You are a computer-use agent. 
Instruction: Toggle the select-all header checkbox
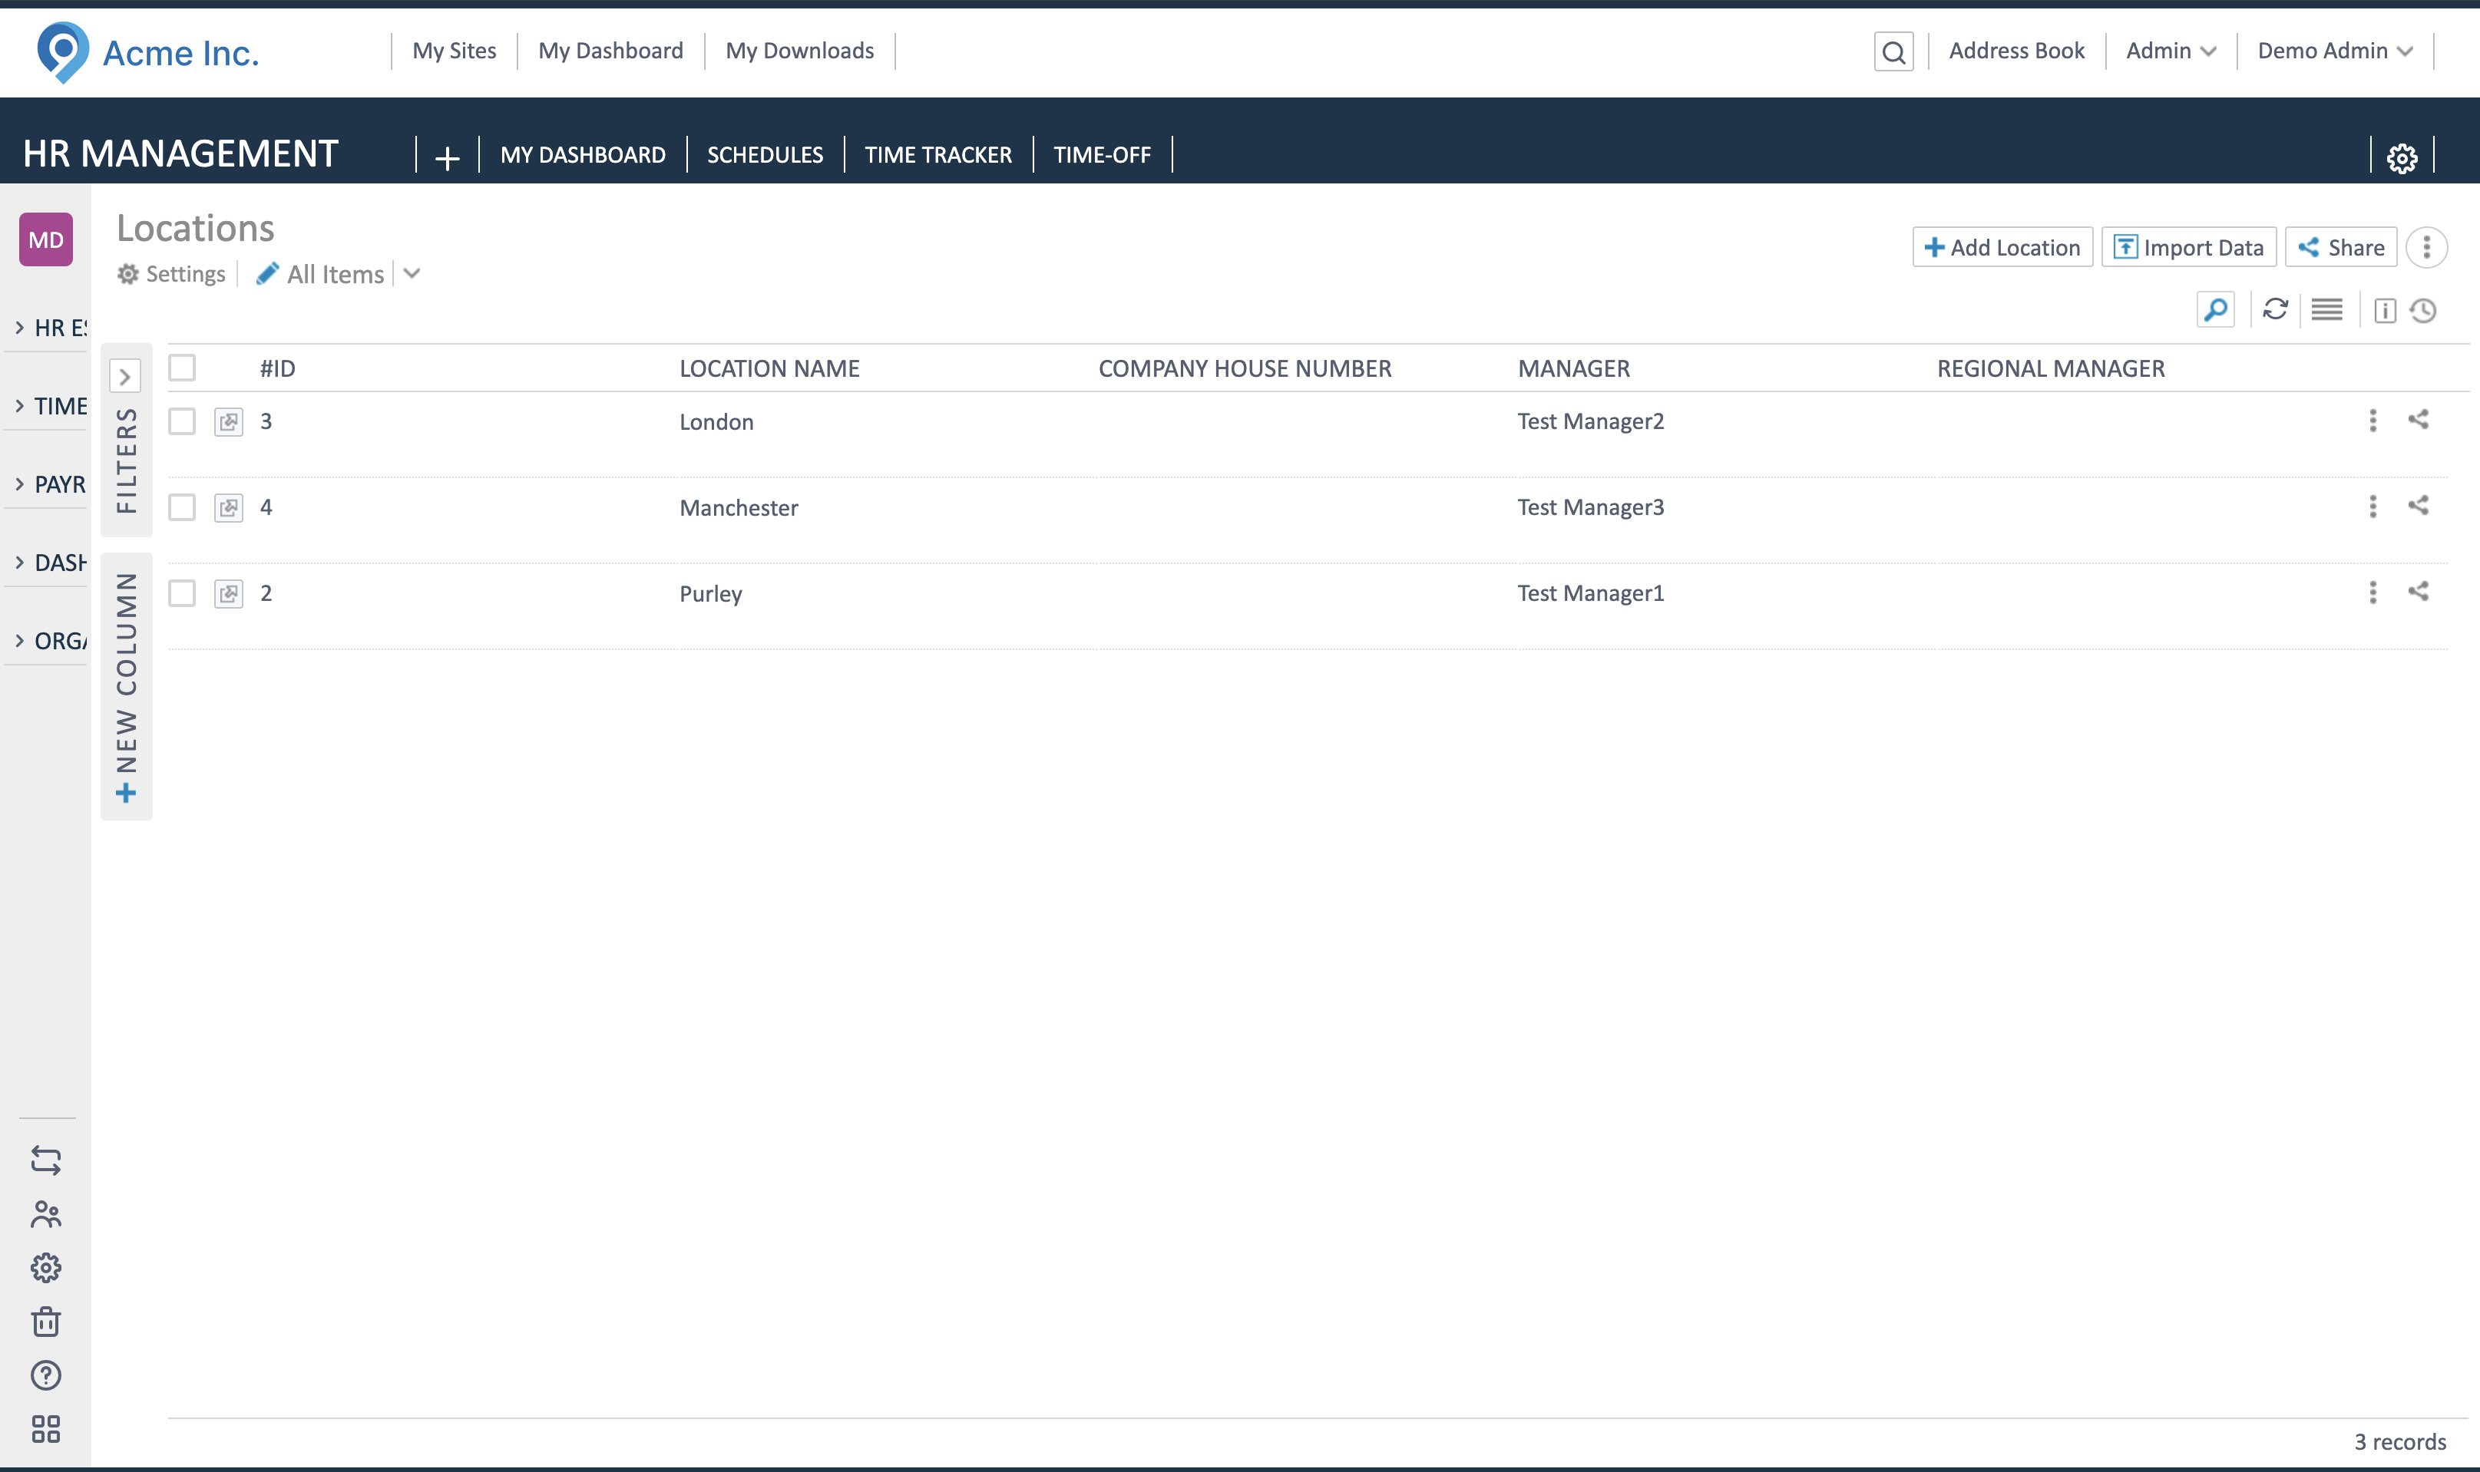pyautogui.click(x=182, y=368)
